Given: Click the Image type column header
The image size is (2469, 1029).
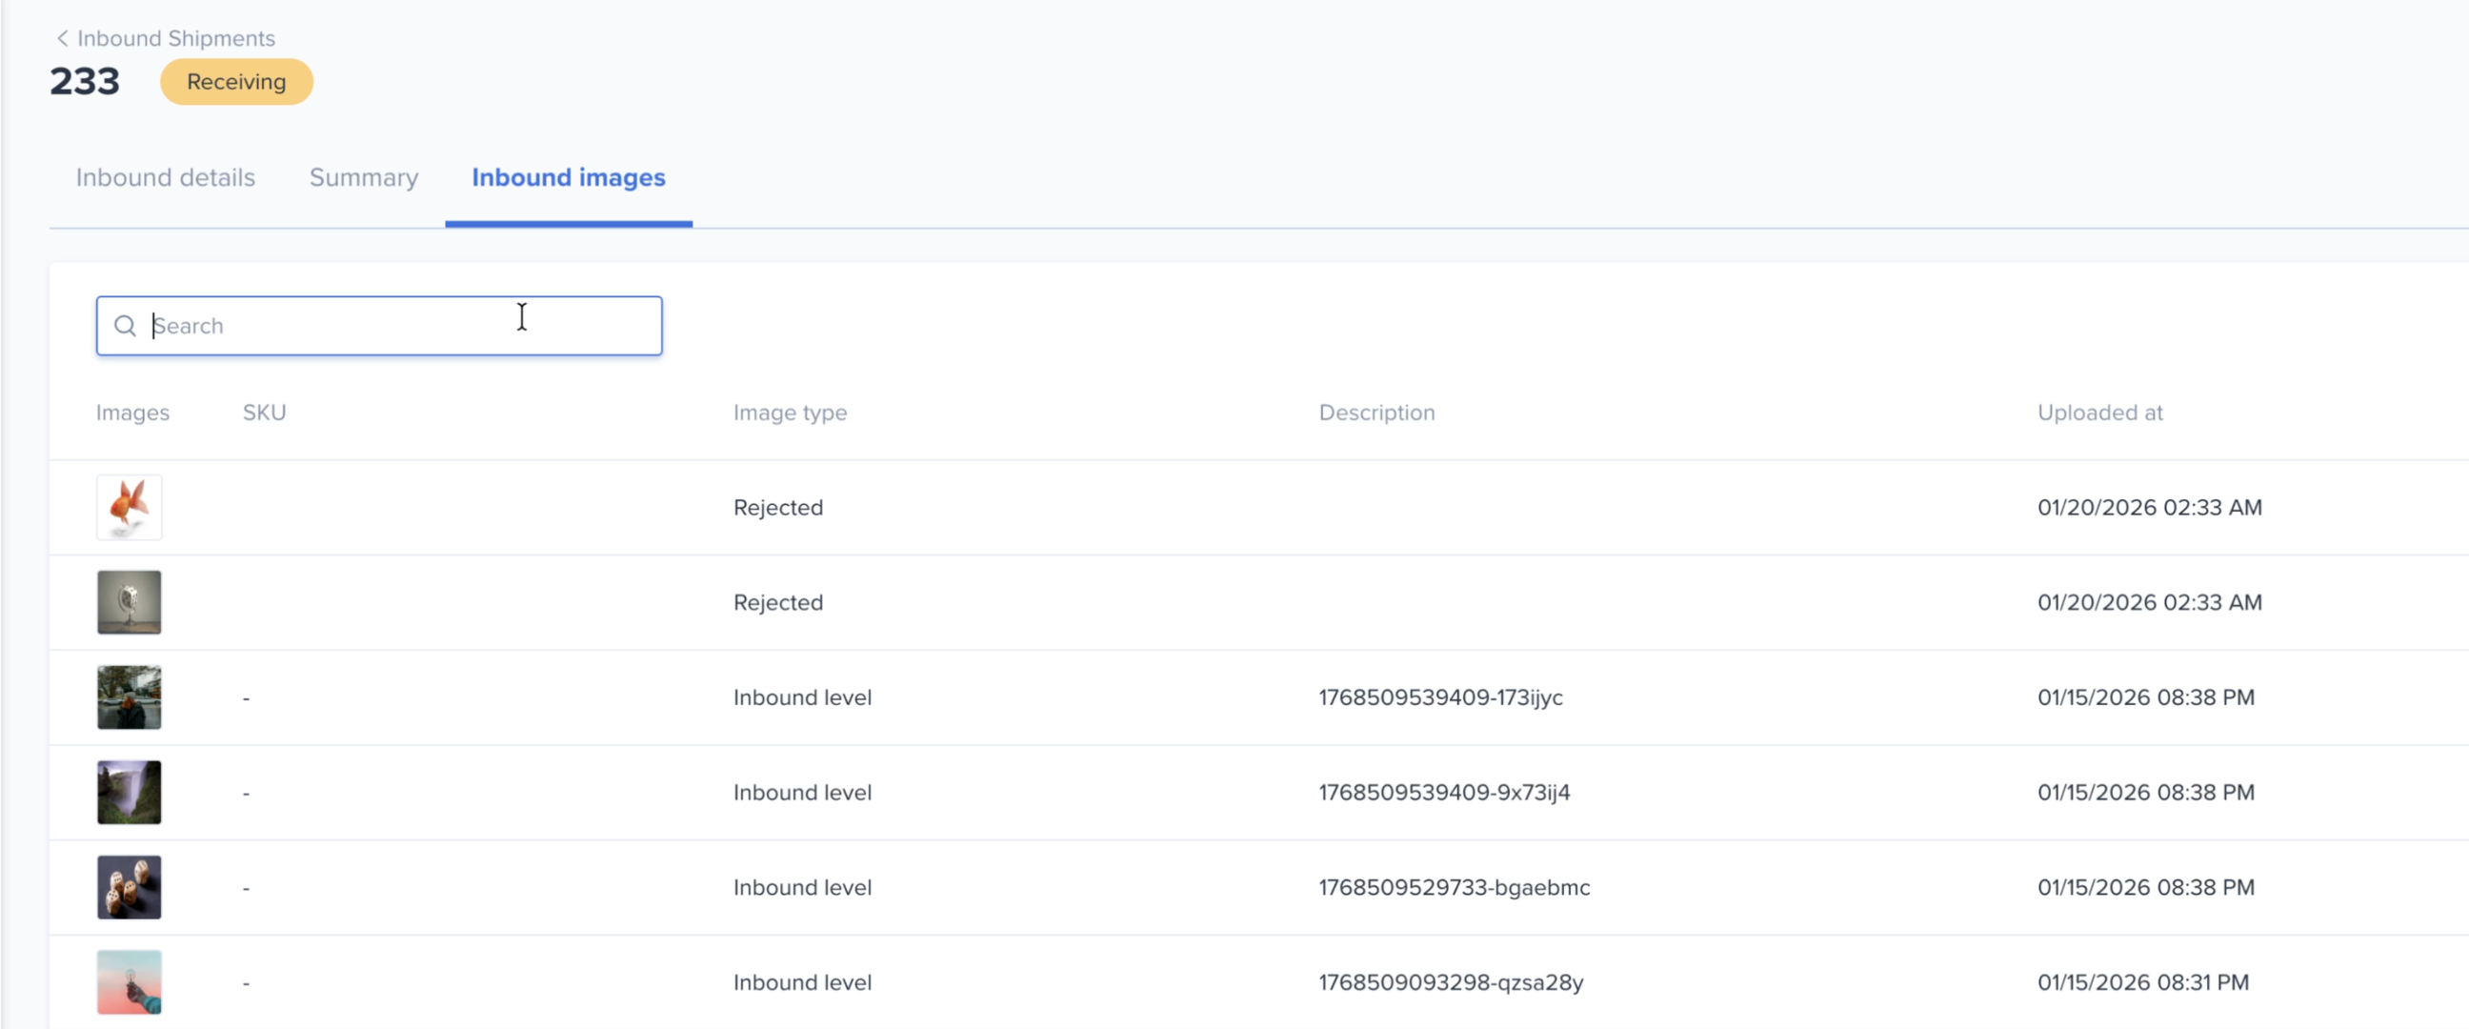Looking at the screenshot, I should (790, 413).
